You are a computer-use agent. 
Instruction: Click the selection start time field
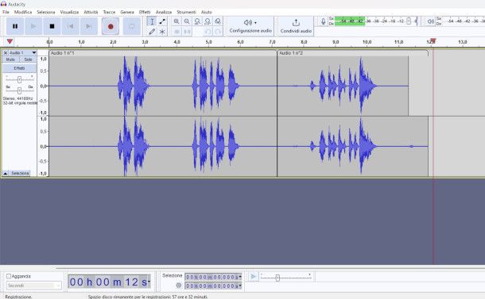[213, 277]
